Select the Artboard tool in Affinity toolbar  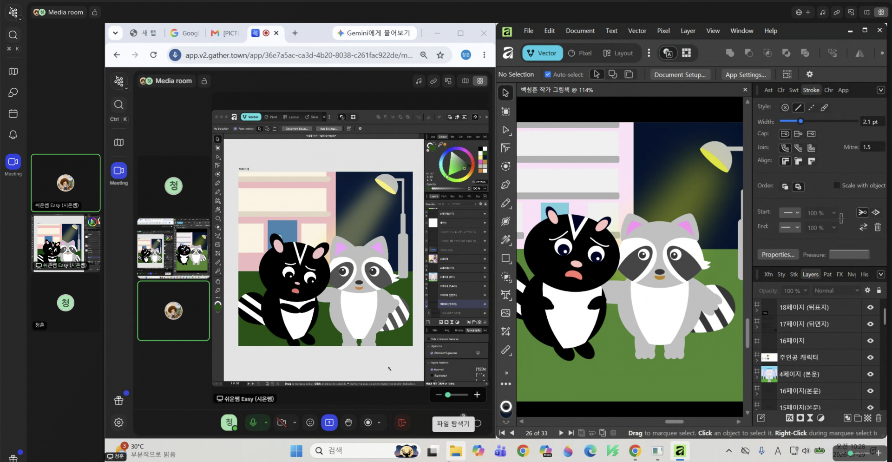point(506,112)
